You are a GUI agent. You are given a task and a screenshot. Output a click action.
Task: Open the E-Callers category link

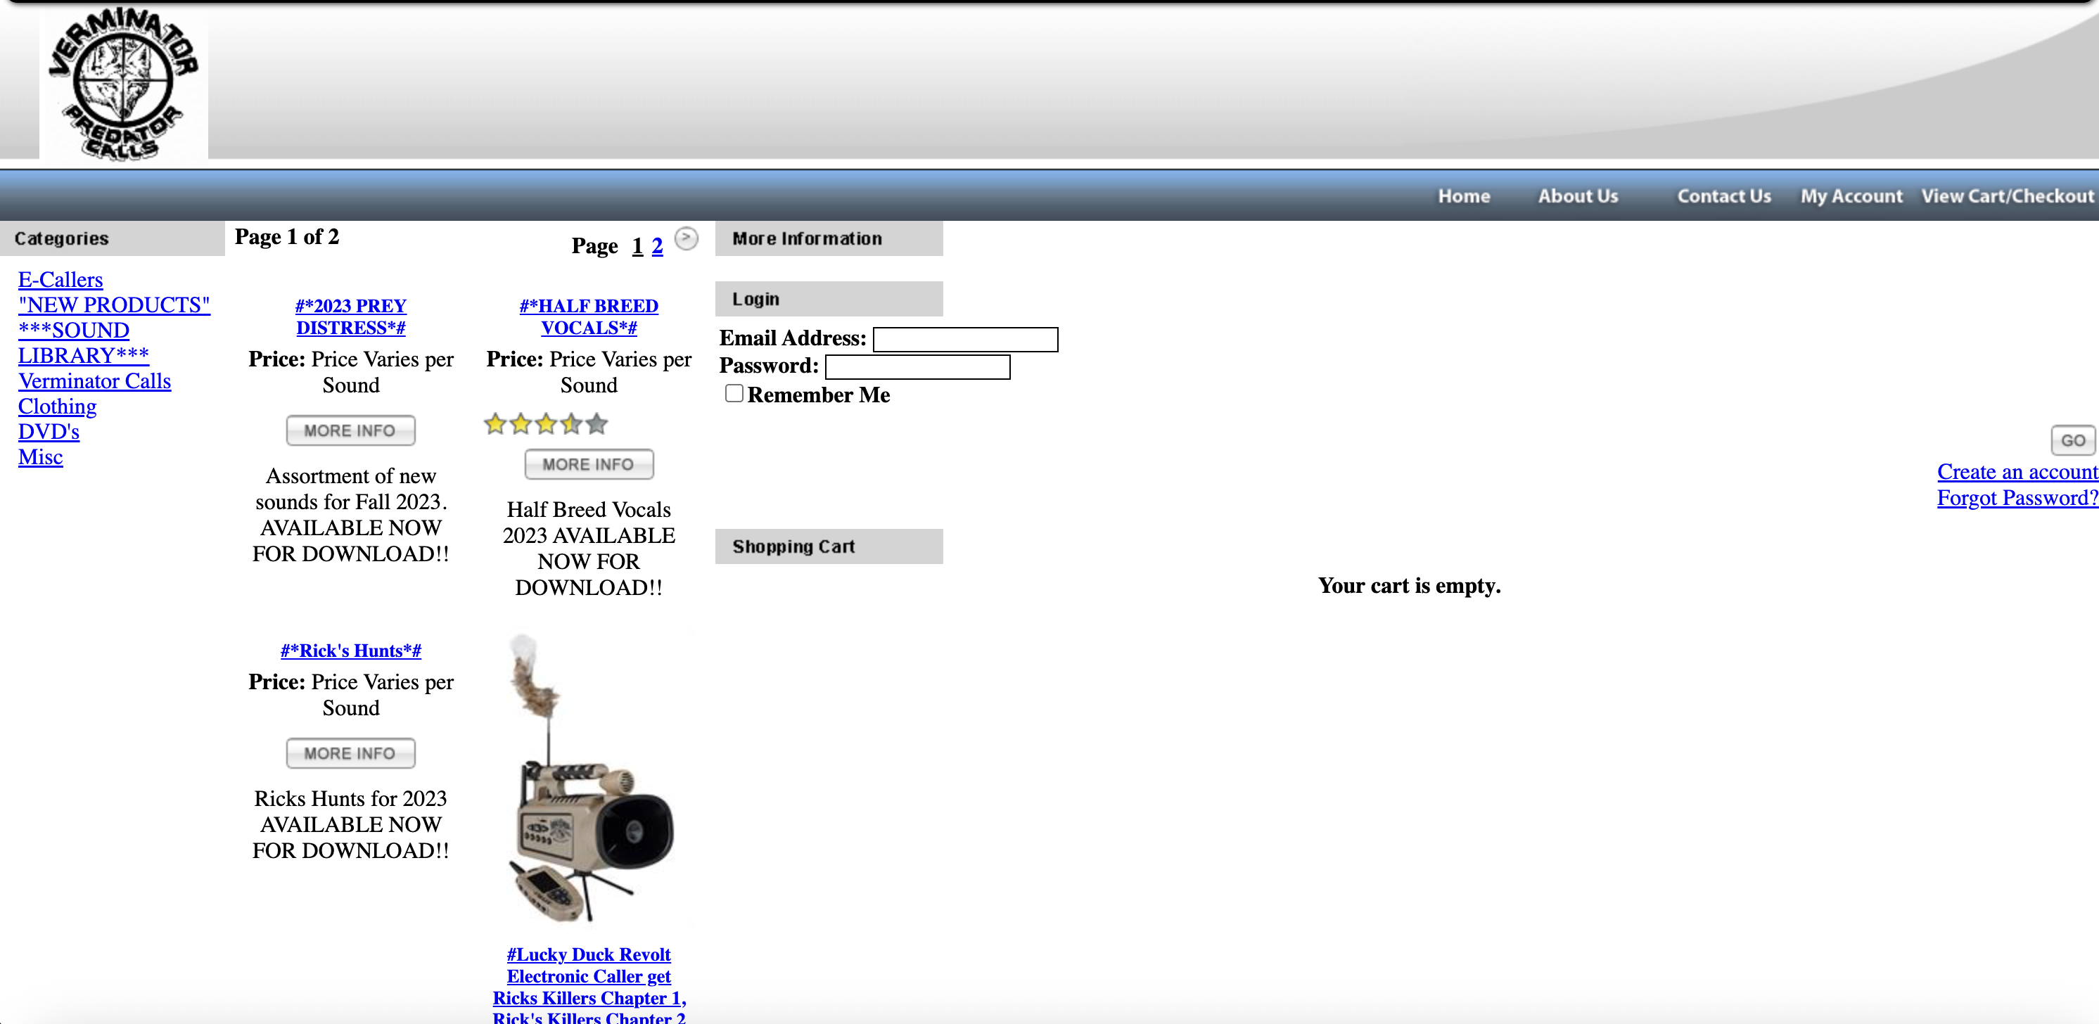tap(60, 279)
